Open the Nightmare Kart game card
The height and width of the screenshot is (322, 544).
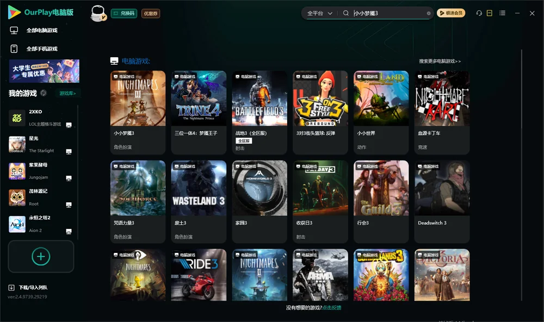click(442, 113)
